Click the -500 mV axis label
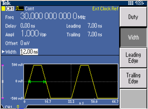This screenshot has width=148, height=109. click(17, 98)
